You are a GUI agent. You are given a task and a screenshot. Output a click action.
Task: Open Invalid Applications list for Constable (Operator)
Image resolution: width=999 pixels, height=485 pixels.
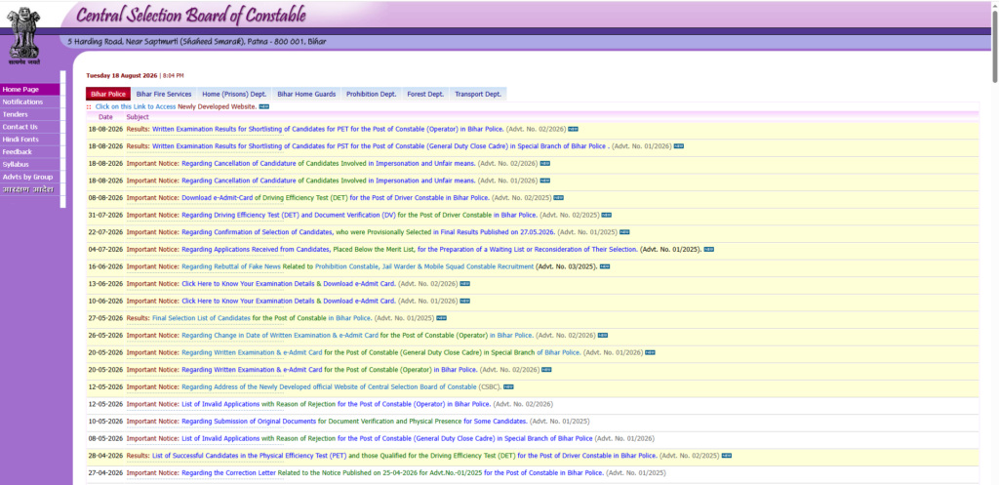337,404
